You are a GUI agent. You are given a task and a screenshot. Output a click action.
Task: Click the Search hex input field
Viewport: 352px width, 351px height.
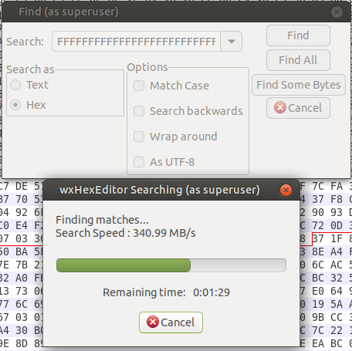(x=136, y=42)
